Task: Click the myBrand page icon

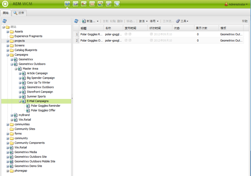Action: [x=15, y=115]
